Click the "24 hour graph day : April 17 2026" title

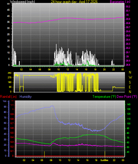click(74, 2)
